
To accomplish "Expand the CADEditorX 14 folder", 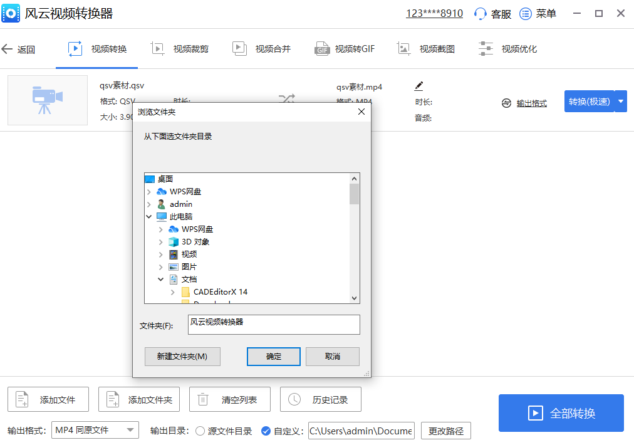I will click(x=173, y=292).
